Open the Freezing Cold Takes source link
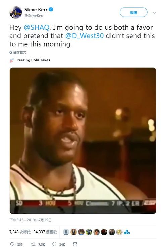Image resolution: width=166 pixels, height=252 pixels. [x=33, y=60]
